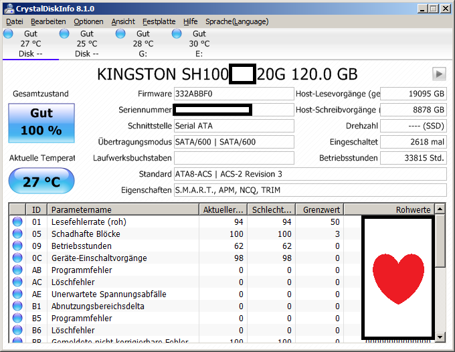Click the Aktueller... column header
Screen dimensions: 455x352
pyautogui.click(x=223, y=209)
